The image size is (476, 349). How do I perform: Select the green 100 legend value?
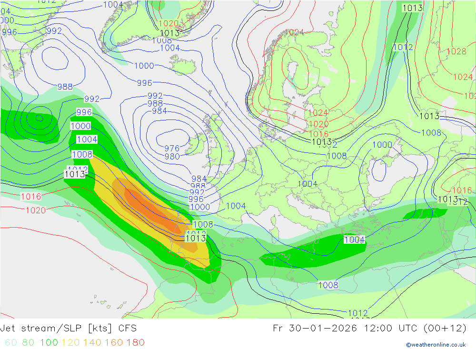[x=49, y=342]
